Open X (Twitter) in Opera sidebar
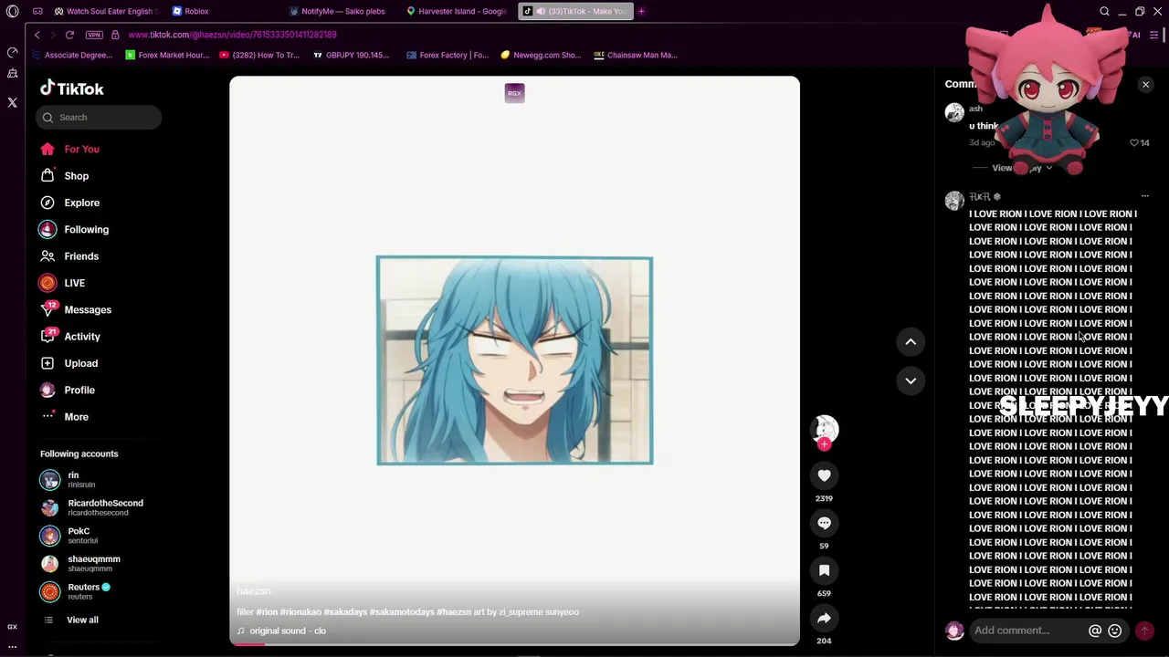Screen dimensions: 1169x657 coord(12,102)
